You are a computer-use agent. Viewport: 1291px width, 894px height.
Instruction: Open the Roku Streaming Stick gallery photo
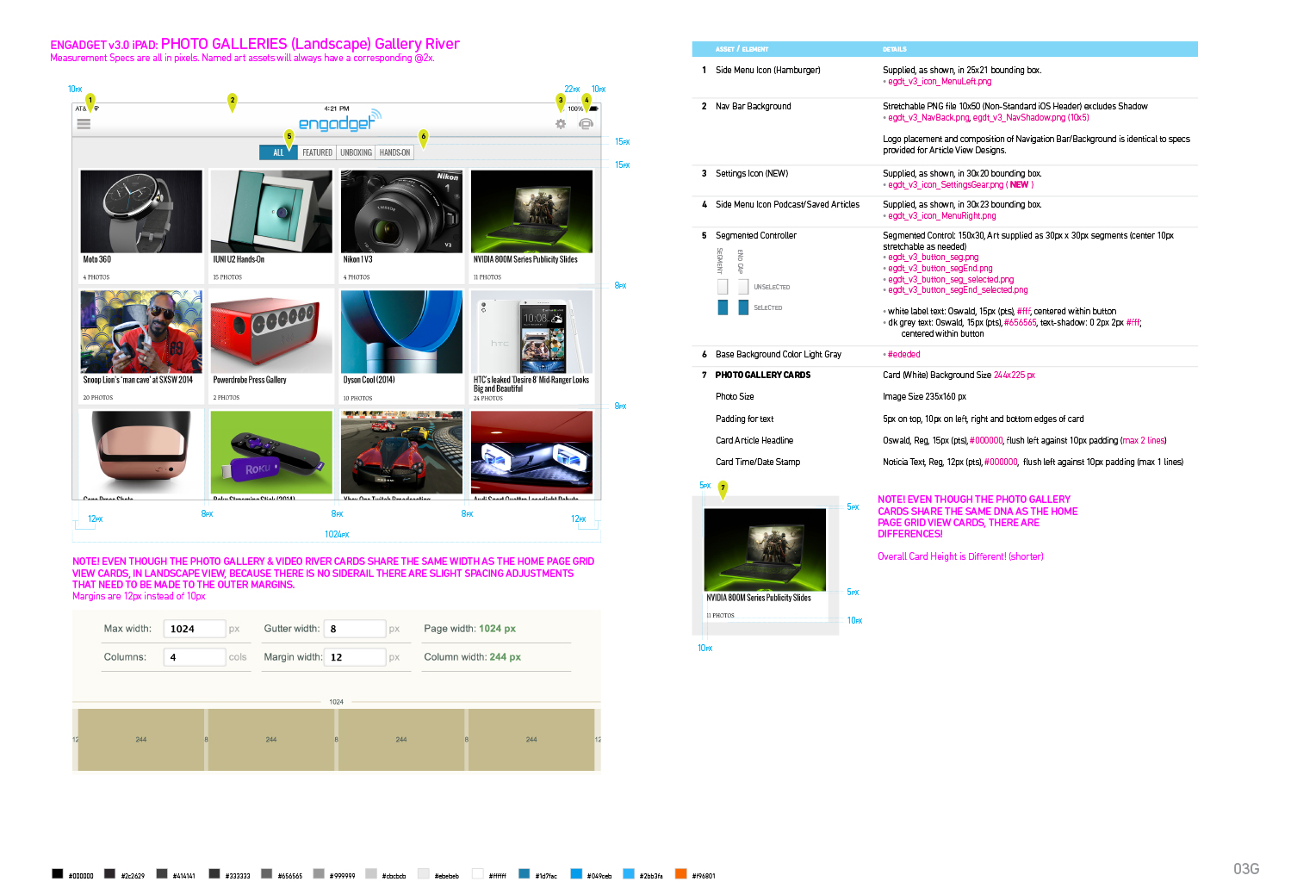pyautogui.click(x=271, y=452)
